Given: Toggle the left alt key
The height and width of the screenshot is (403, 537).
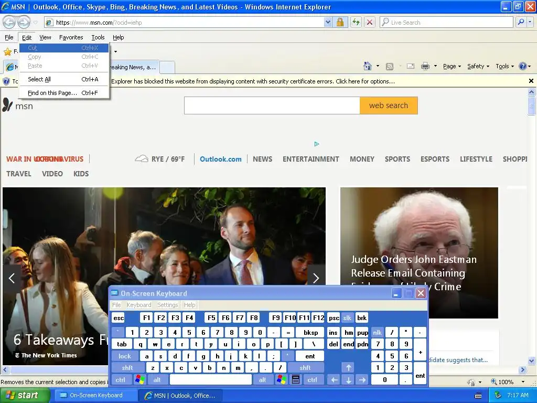Looking at the screenshot, I should coord(157,380).
